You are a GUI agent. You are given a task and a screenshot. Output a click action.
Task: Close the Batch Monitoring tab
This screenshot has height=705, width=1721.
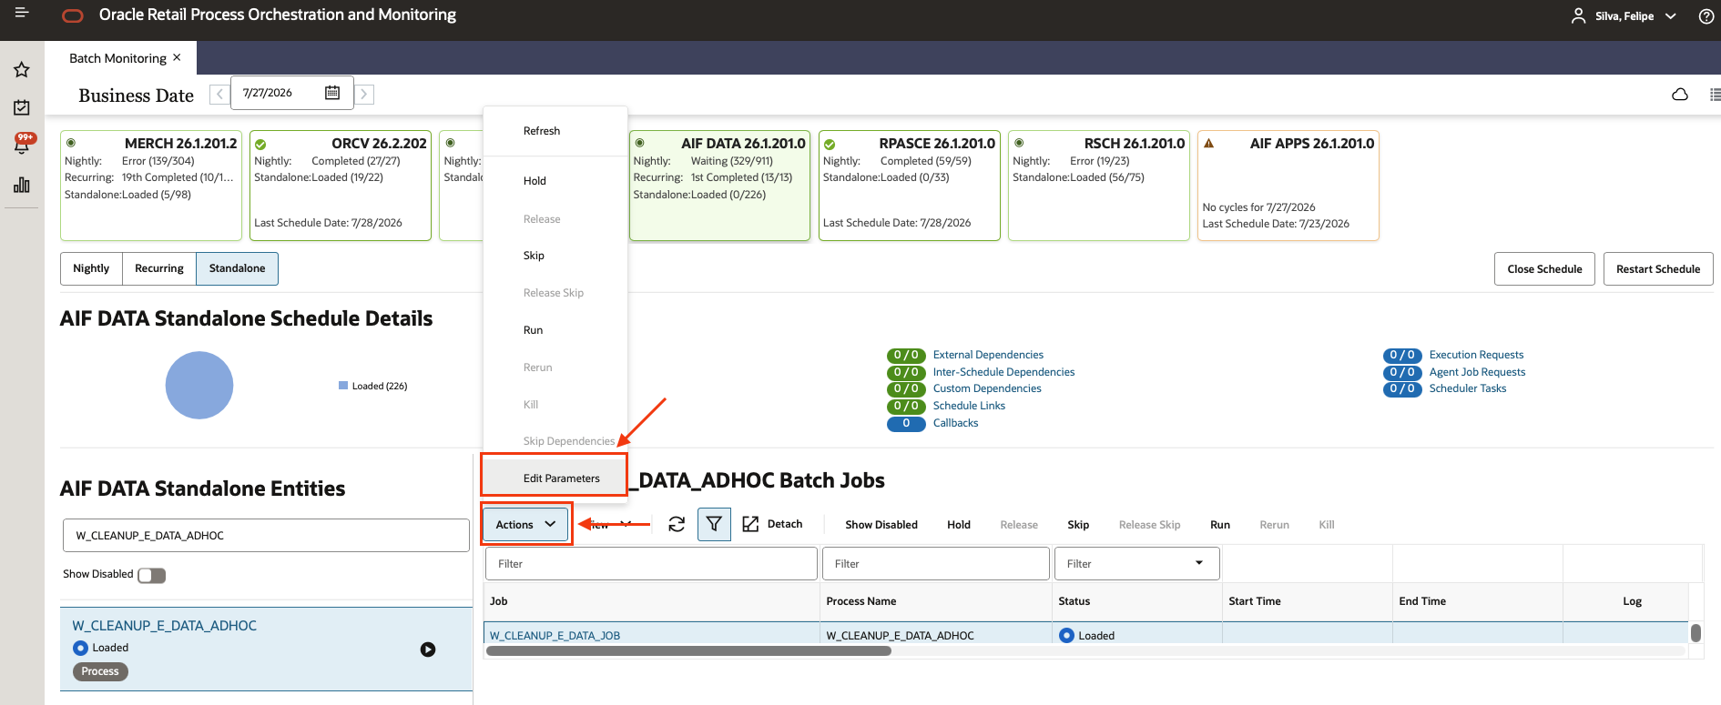pyautogui.click(x=177, y=57)
